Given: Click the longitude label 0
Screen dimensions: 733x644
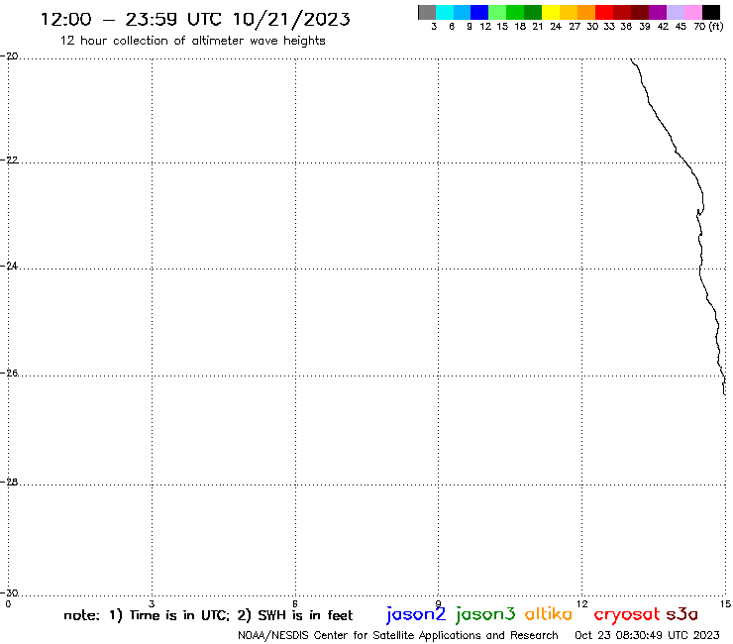Looking at the screenshot, I should click(8, 603).
